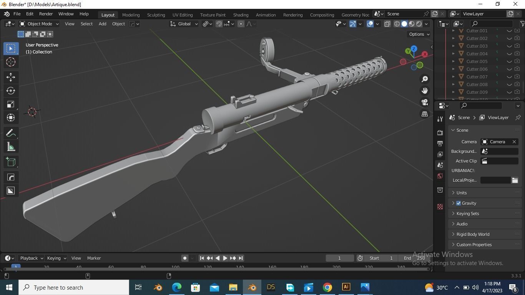Clear the Camera field with X
This screenshot has width=525, height=295.
click(514, 142)
